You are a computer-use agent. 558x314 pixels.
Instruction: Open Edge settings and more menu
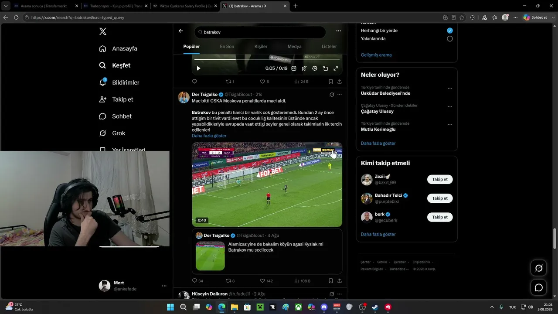pos(516,17)
